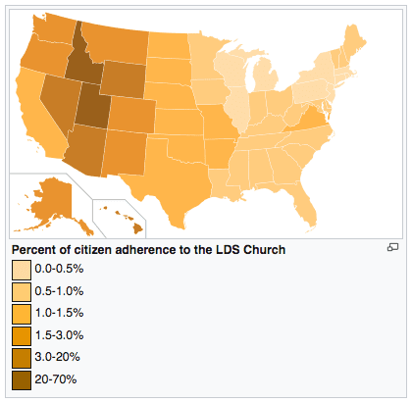This screenshot has width=412, height=403.
Task: Select the 0.5-1.0% legend color swatch
Action: (22, 292)
